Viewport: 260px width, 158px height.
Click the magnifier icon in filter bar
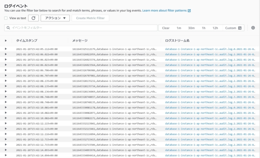(x=8, y=28)
